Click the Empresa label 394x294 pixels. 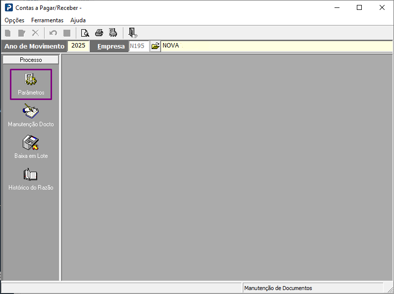click(111, 47)
